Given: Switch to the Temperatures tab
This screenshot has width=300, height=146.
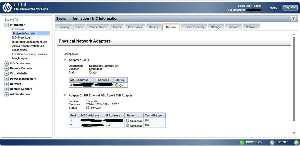Looking at the screenshot, I should point(98,27).
